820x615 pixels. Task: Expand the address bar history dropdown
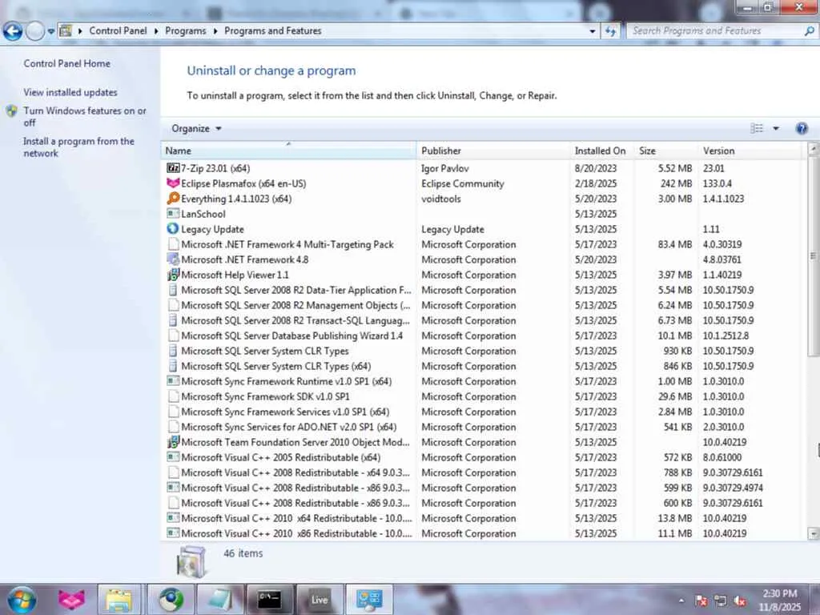(x=592, y=31)
